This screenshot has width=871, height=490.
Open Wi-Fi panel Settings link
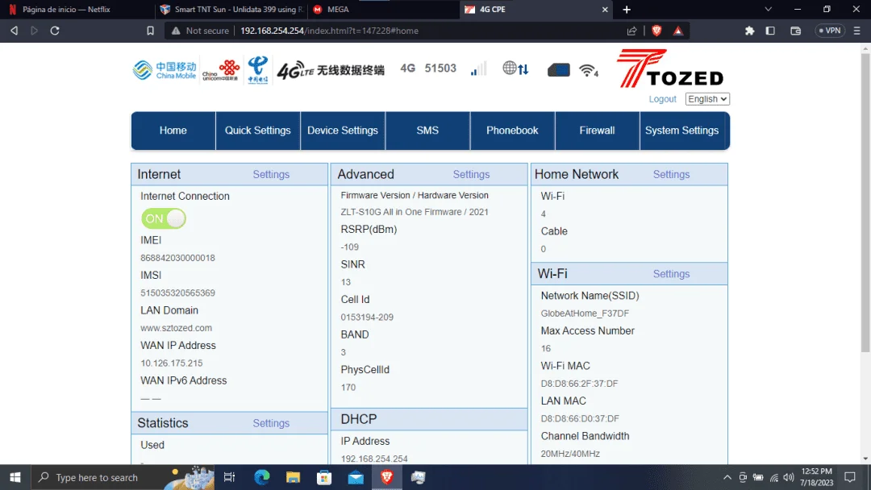(x=671, y=273)
